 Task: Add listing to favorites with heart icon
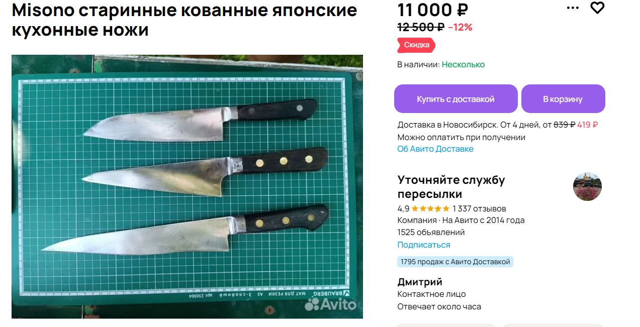click(597, 8)
